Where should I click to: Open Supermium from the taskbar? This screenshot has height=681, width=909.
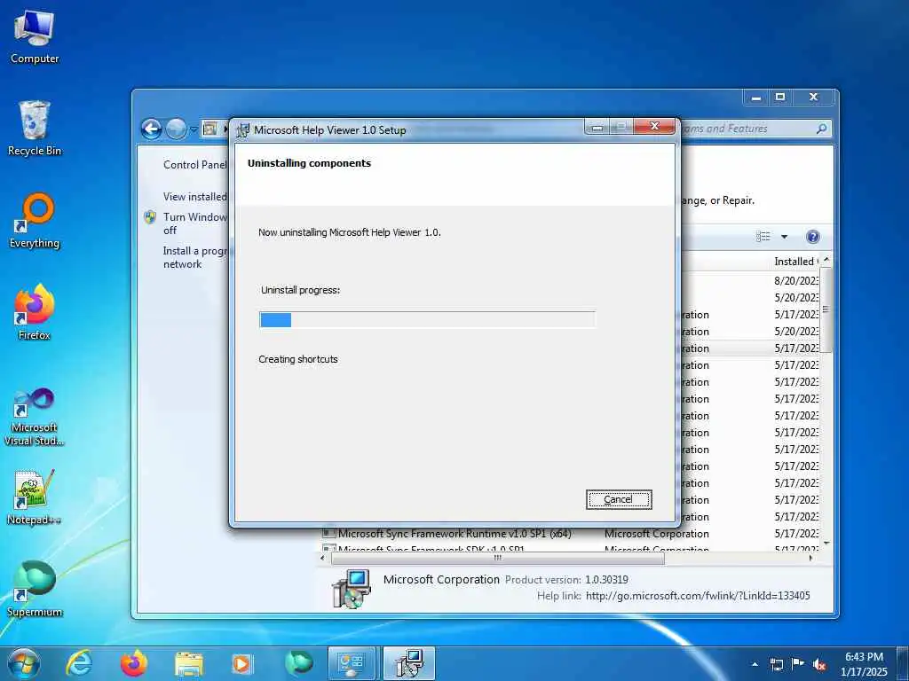pos(299,663)
